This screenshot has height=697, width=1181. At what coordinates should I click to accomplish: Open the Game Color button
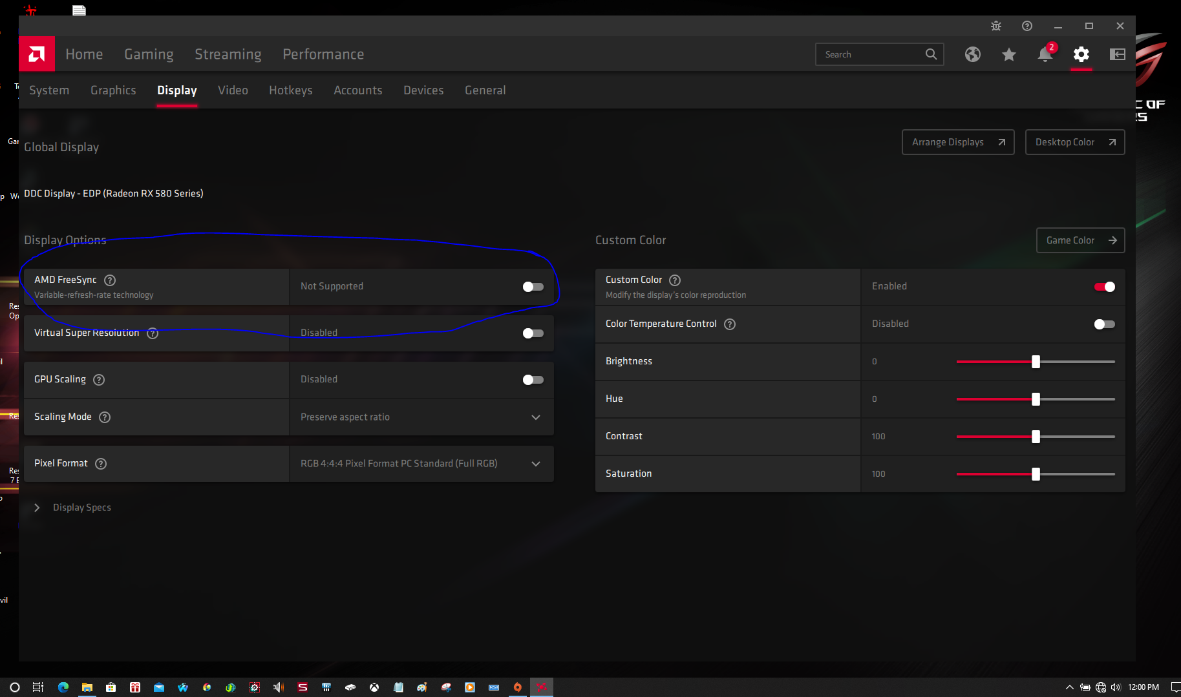(x=1081, y=240)
